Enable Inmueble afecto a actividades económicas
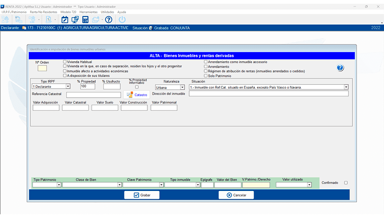 (x=65, y=71)
